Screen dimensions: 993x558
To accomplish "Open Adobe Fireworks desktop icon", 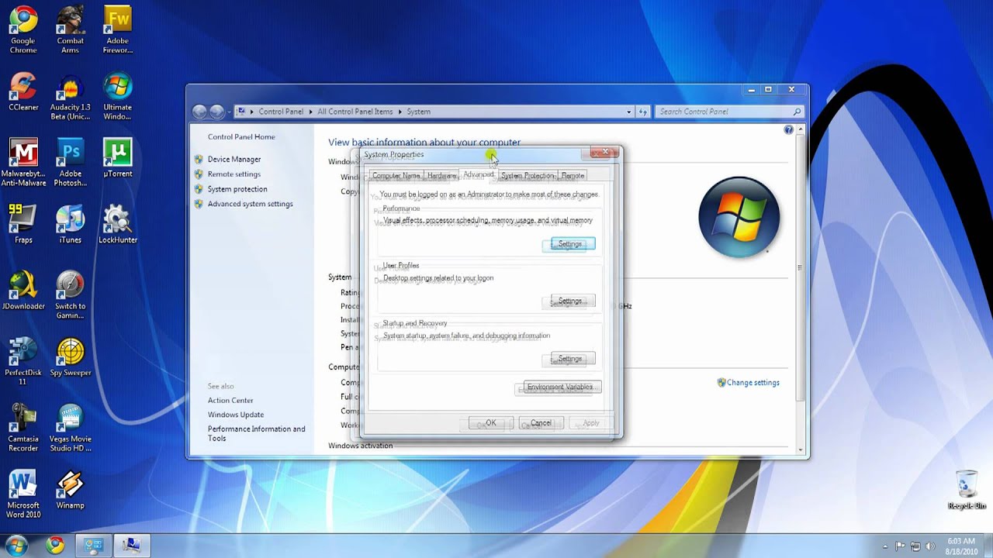I will (x=118, y=29).
